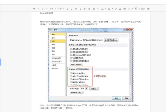166x112 pixels.
Task: Apply font color with the underlined A
Action: tap(129, 9)
